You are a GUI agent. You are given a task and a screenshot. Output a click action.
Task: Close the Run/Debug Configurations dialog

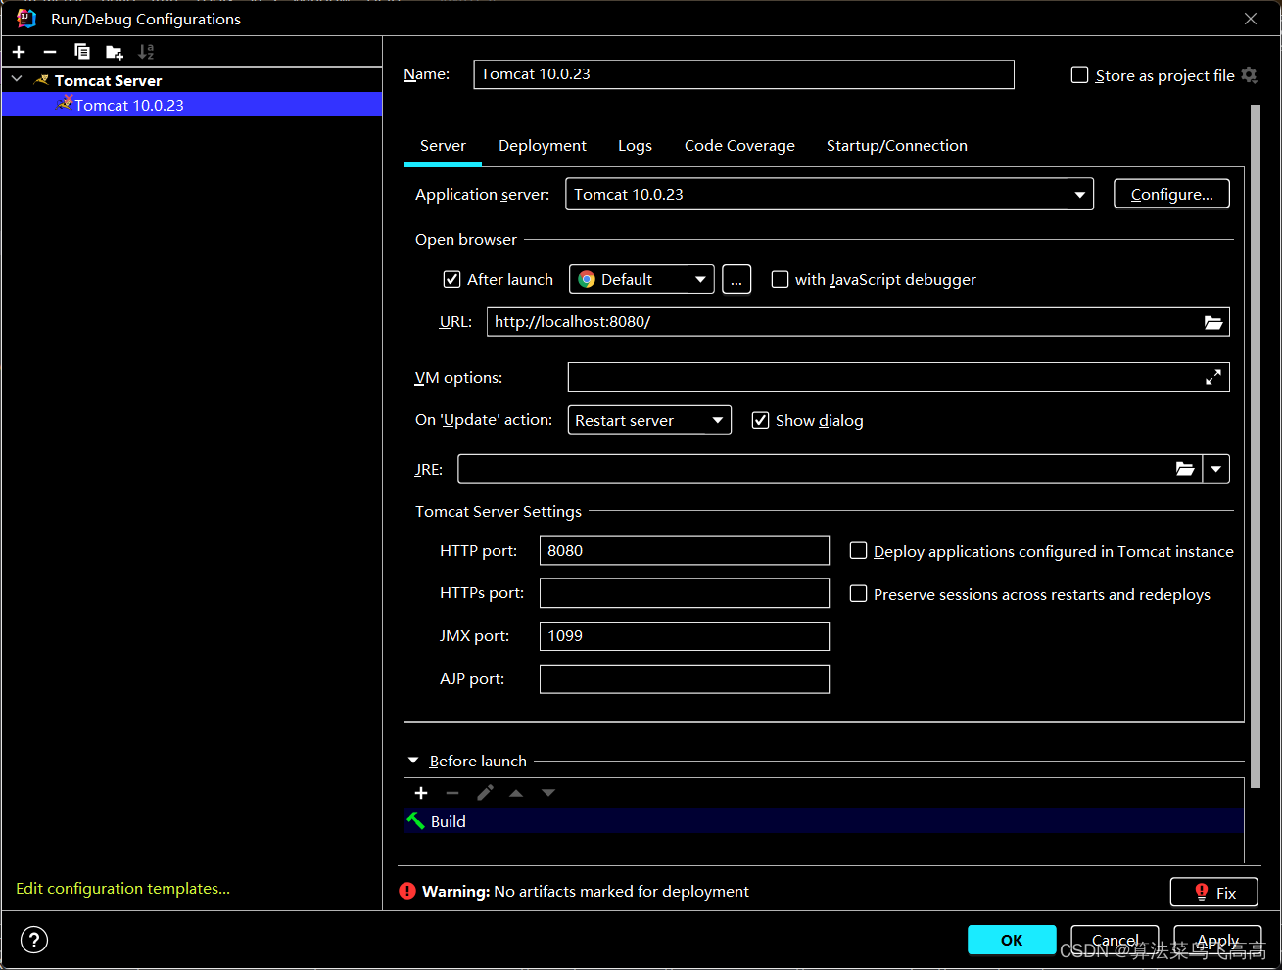[1251, 19]
